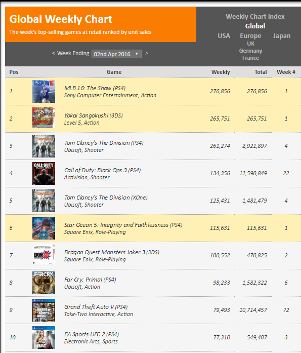This screenshot has height=353, width=301.
Task: Open MLB 16: The Show cover thumbnail
Action: (x=44, y=91)
